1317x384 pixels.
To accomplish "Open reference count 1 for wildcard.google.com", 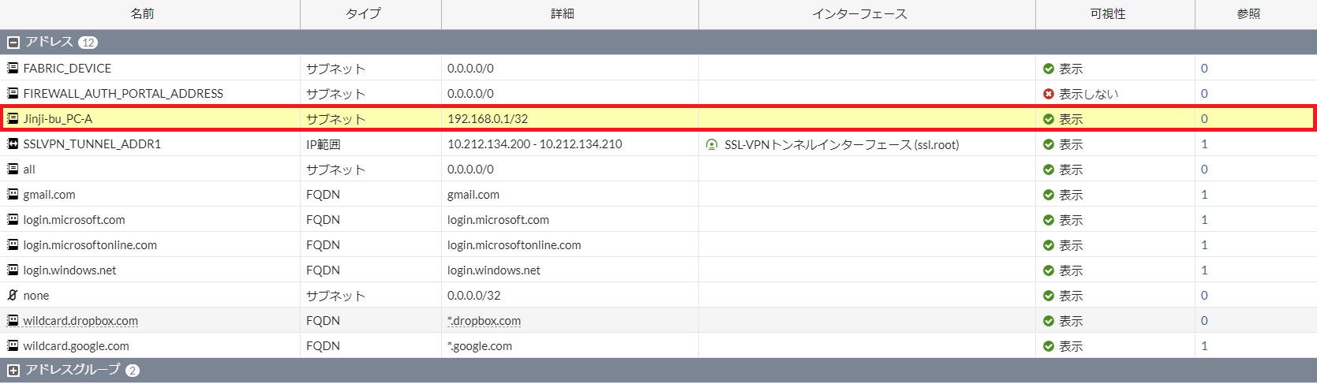I will pyautogui.click(x=1204, y=346).
